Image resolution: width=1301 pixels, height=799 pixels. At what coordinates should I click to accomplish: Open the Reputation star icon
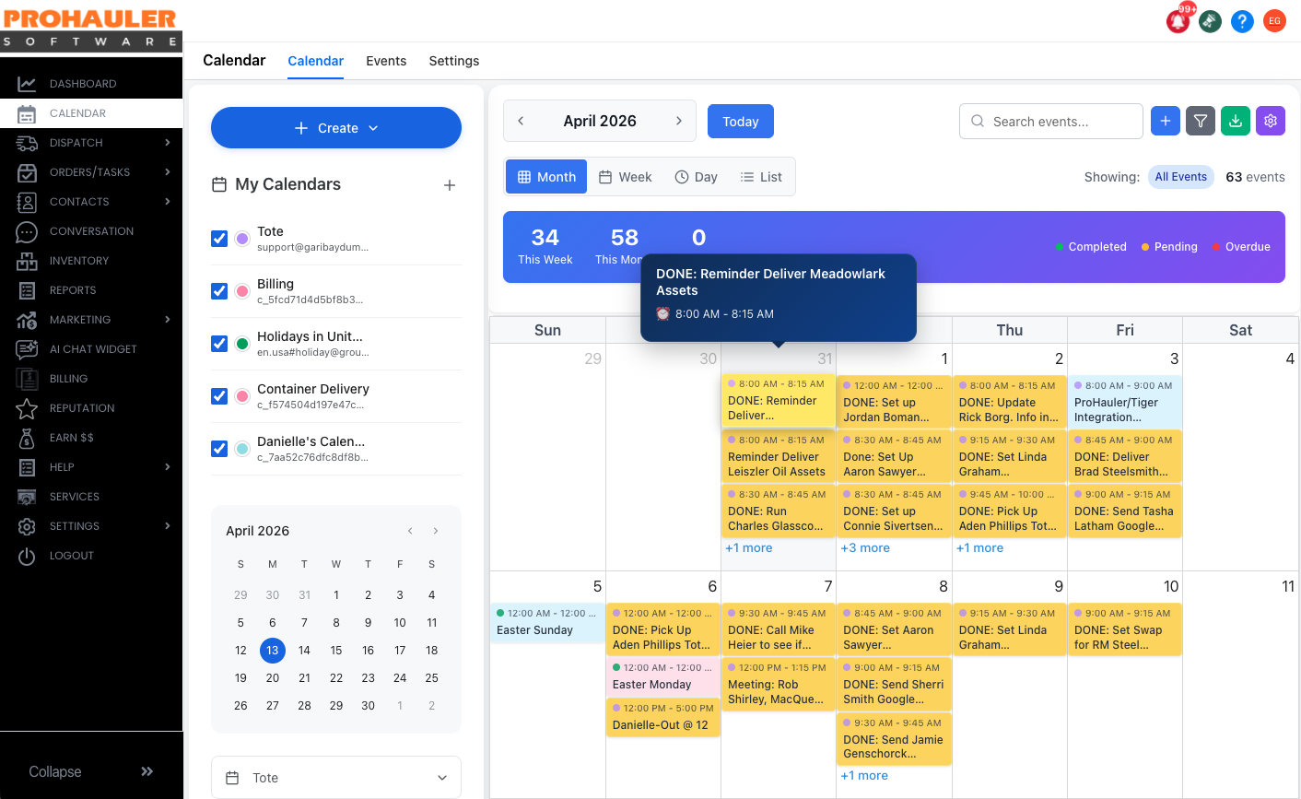(x=27, y=408)
